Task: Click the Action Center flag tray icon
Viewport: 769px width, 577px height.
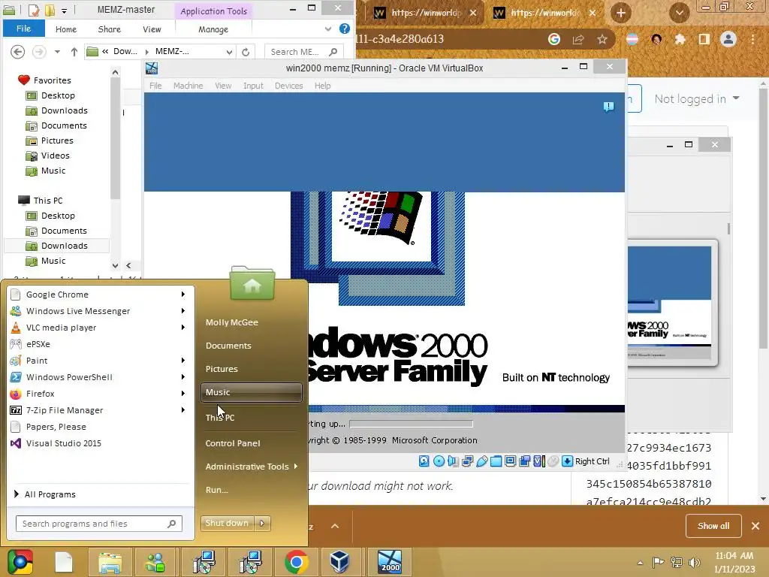Action: pyautogui.click(x=658, y=562)
